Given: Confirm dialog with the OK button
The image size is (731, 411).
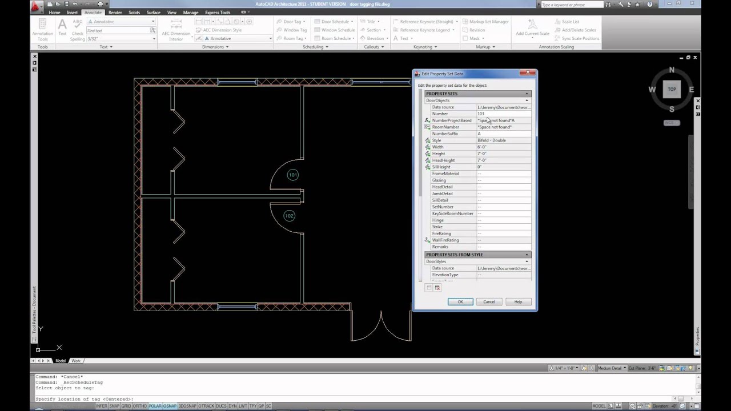Looking at the screenshot, I should [460, 301].
